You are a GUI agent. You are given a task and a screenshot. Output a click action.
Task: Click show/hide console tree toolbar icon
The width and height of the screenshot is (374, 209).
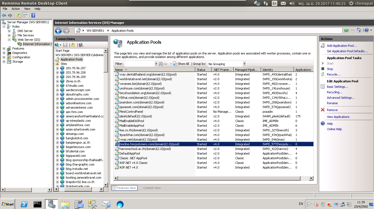(x=25, y=16)
